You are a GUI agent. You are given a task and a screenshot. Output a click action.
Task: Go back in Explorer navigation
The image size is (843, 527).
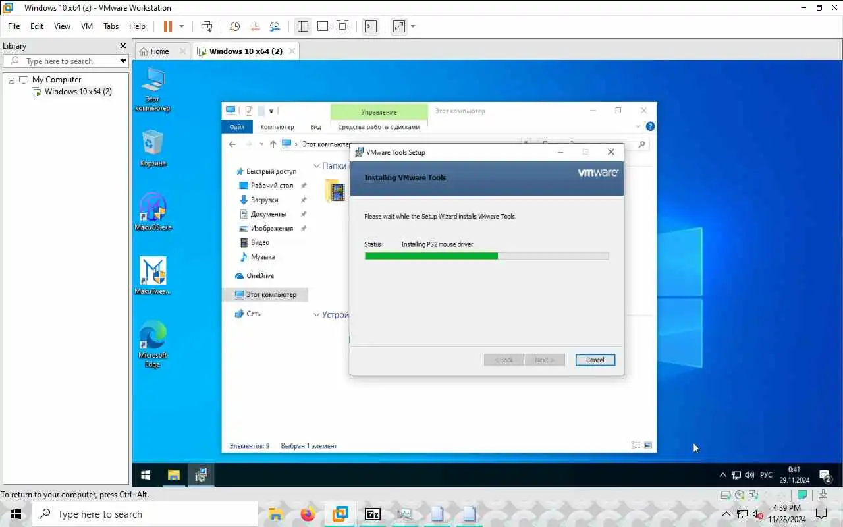232,144
